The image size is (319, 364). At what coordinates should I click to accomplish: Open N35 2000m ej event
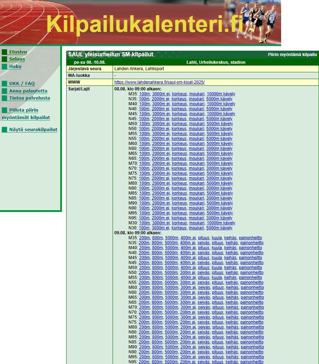click(160, 99)
